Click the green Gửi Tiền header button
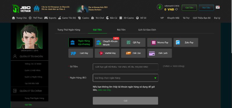This screenshot has height=108, width=232. click(x=189, y=8)
